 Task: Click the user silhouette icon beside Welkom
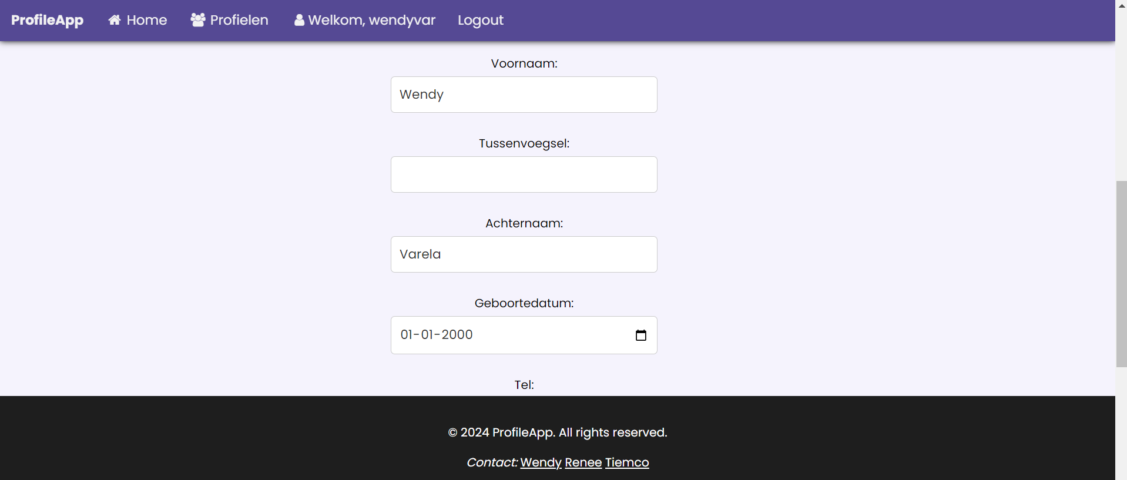[299, 20]
